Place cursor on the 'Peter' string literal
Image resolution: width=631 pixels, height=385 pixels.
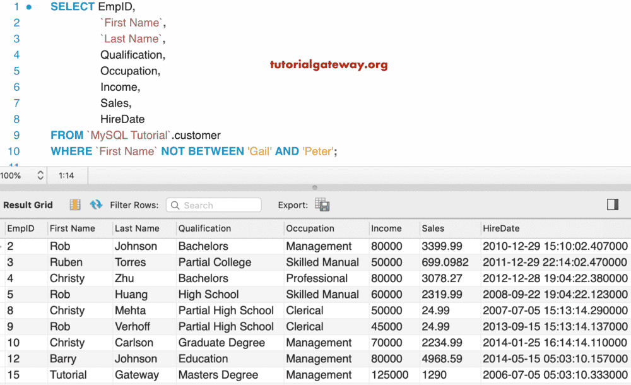click(x=318, y=151)
